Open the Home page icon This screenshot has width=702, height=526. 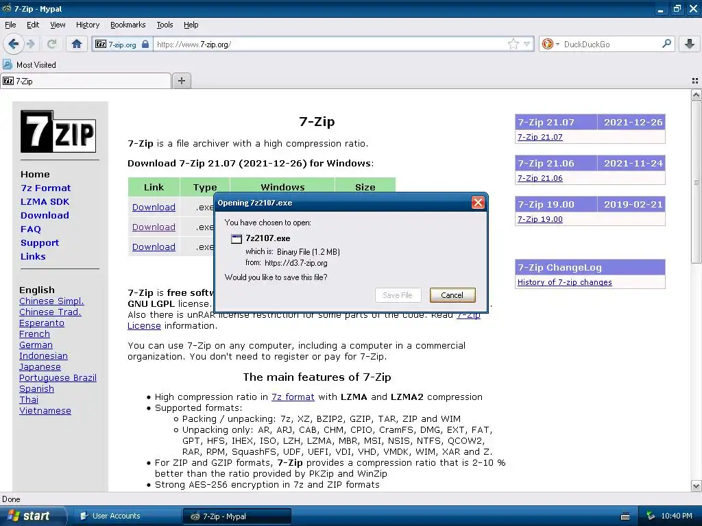coord(77,44)
